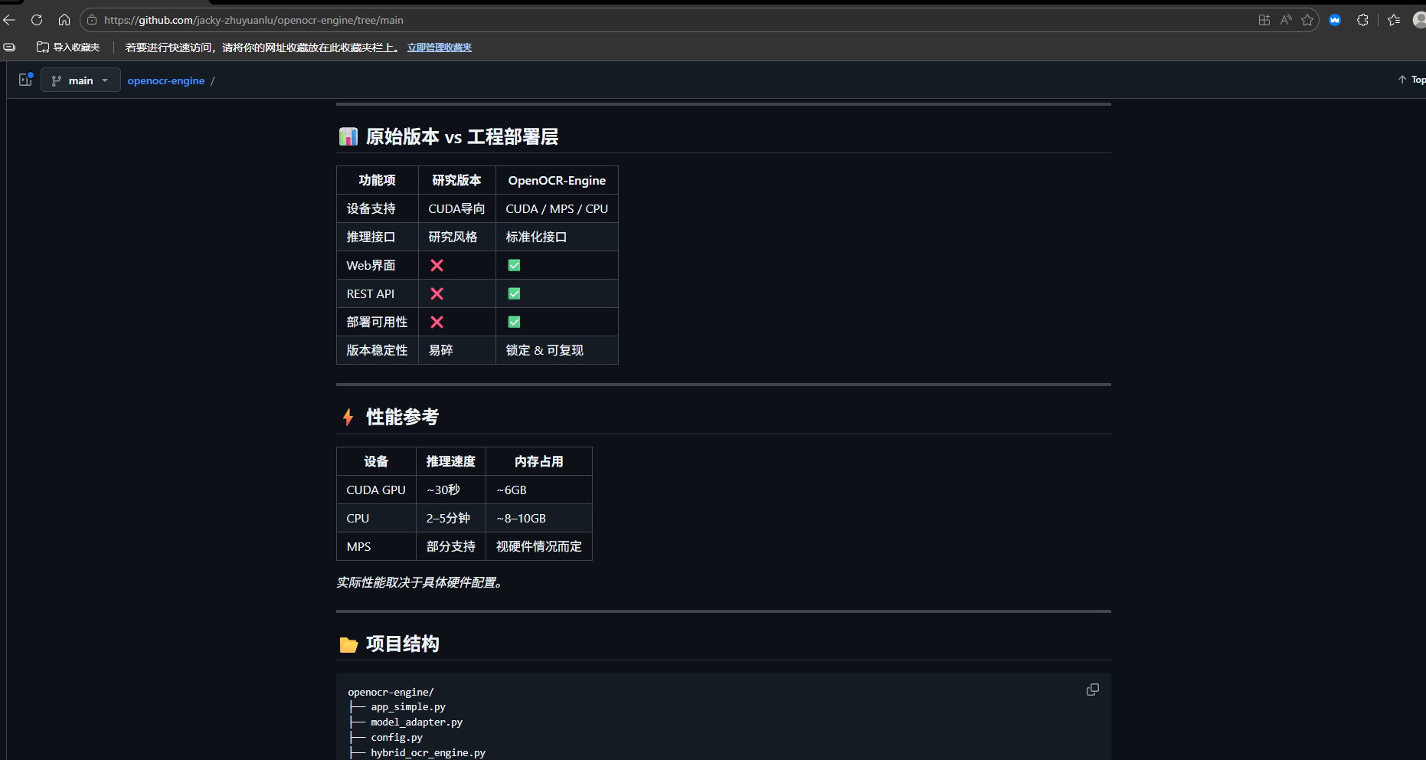1426x760 pixels.
Task: Click the green check in 部署可用性 row
Action: point(515,322)
